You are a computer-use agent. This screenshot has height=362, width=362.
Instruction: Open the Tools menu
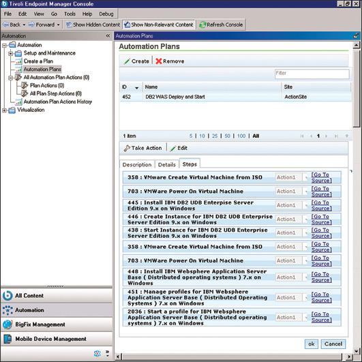click(x=70, y=14)
